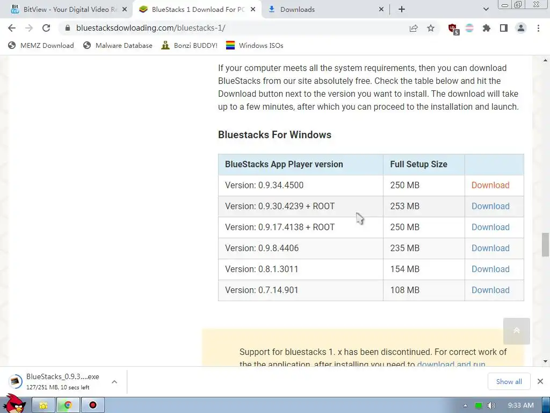Click the Chrome taskbar icon
The height and width of the screenshot is (413, 550).
pyautogui.click(x=68, y=405)
